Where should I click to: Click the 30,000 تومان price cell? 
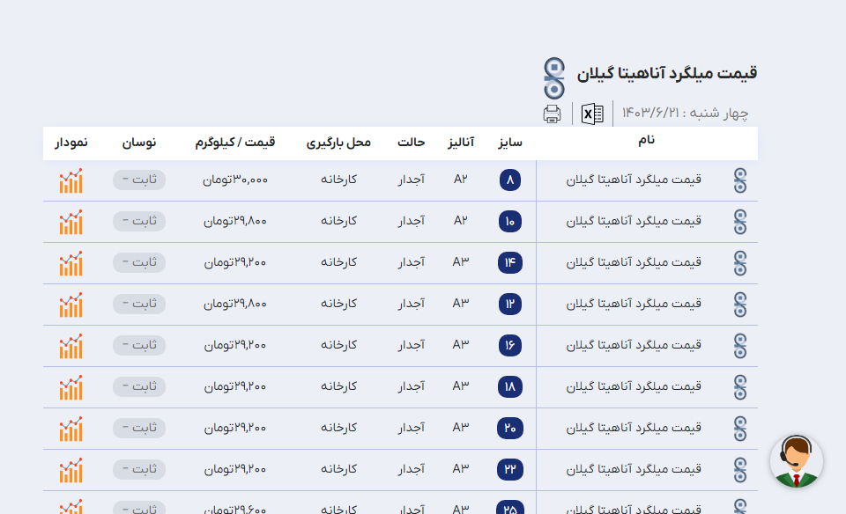[235, 180]
